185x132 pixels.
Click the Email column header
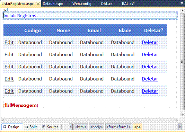point(94,30)
